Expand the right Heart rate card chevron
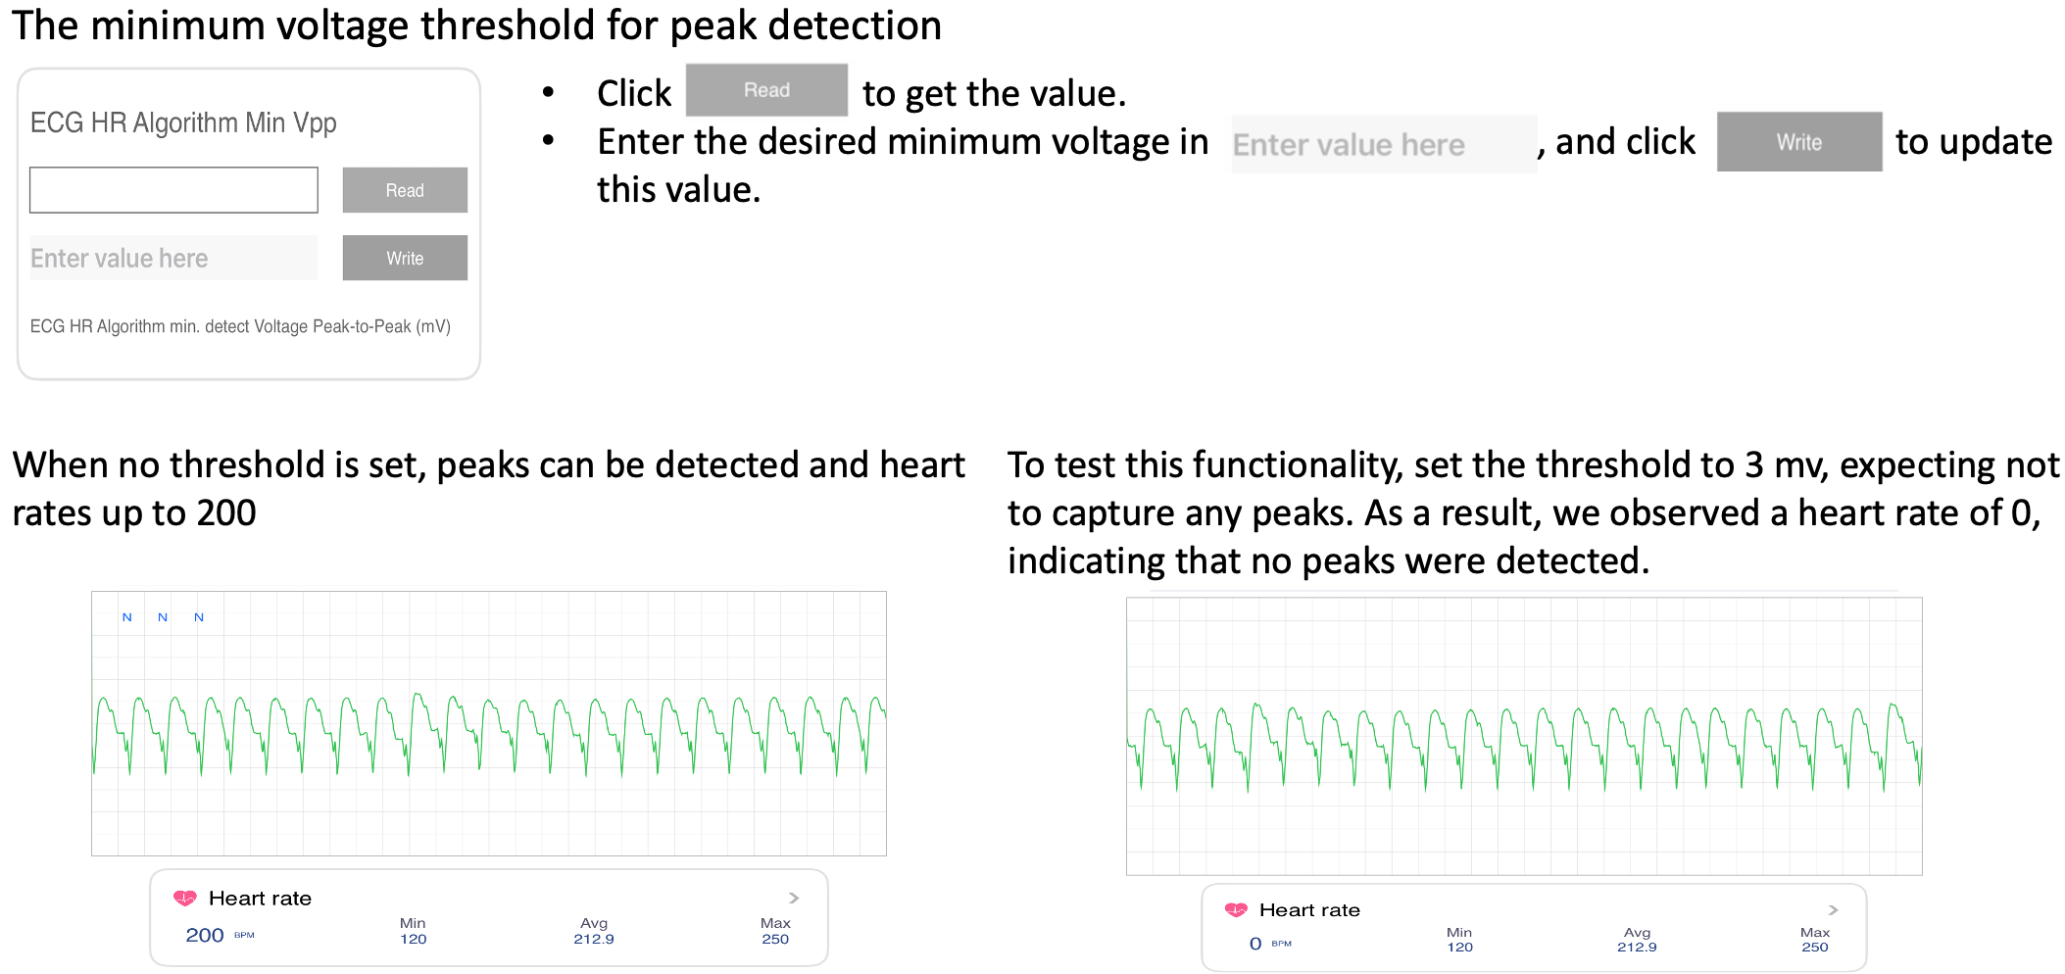 click(x=1833, y=910)
